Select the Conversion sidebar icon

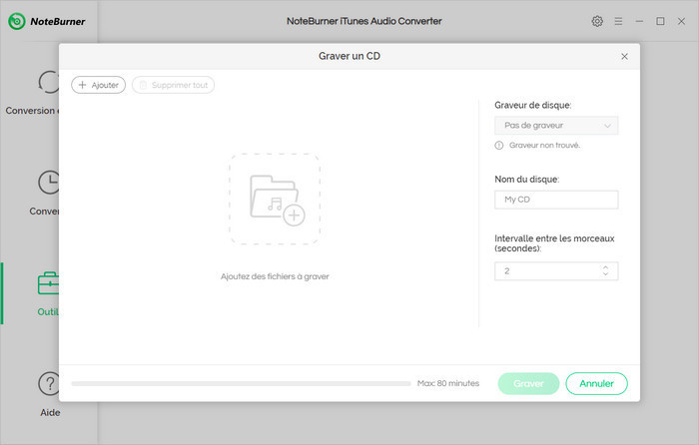point(49,82)
